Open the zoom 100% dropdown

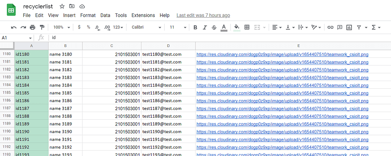tap(62, 27)
